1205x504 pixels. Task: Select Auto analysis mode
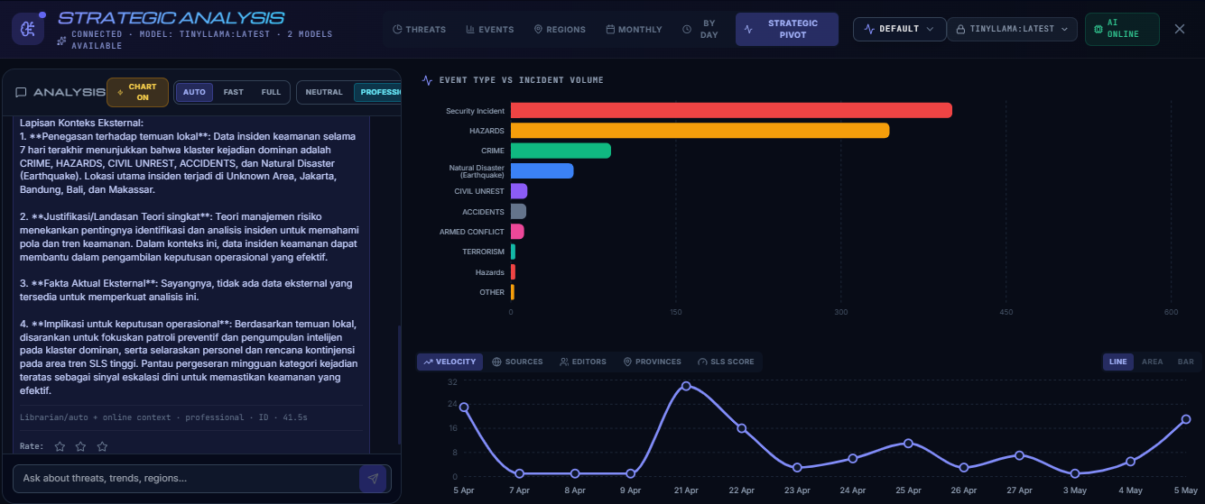pos(194,92)
